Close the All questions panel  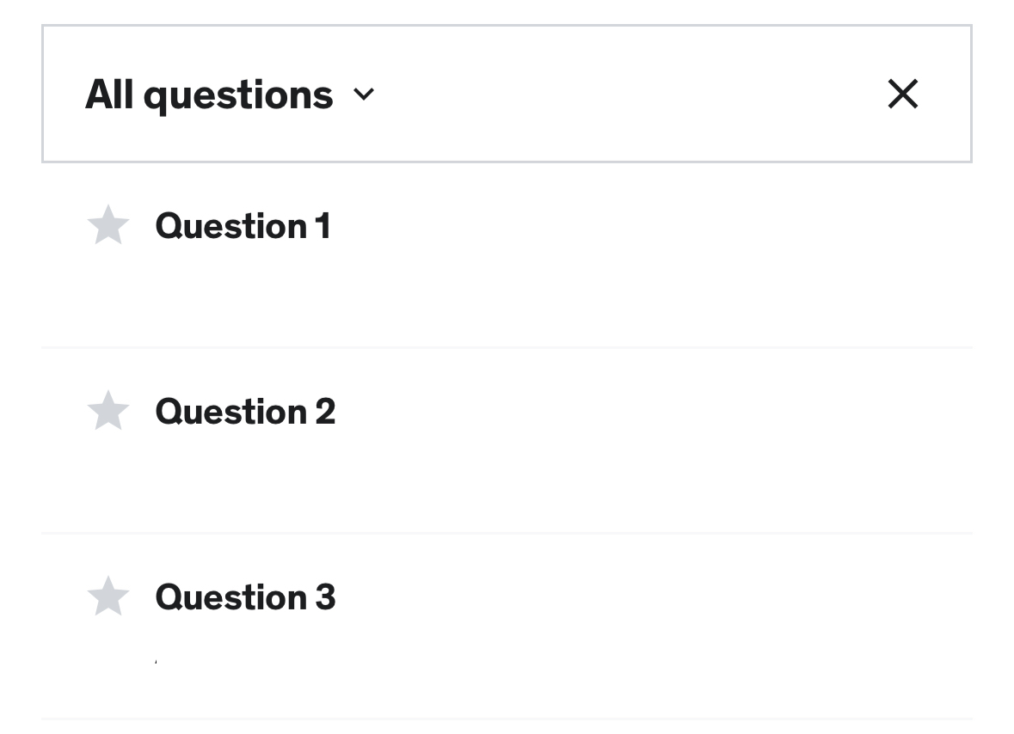pos(902,94)
